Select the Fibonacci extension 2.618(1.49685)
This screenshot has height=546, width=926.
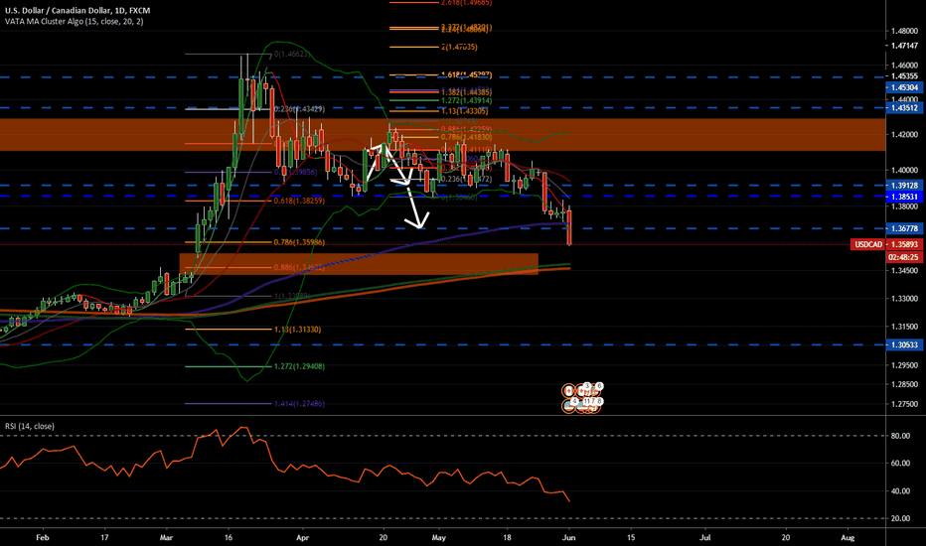click(466, 3)
